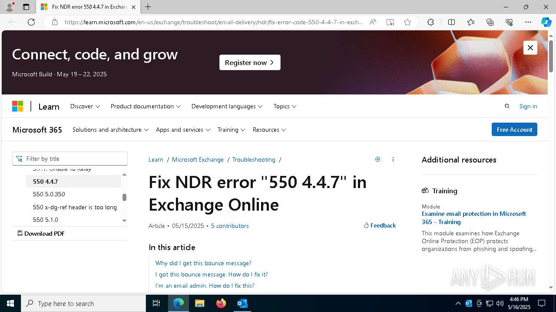Open the Learn home link
Viewport: 556px width, 312px height.
click(x=49, y=107)
